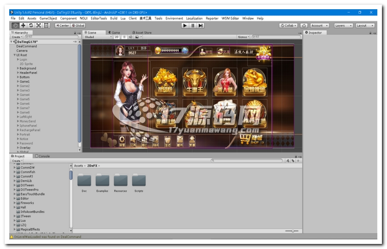Open the Examples folder

point(102,183)
